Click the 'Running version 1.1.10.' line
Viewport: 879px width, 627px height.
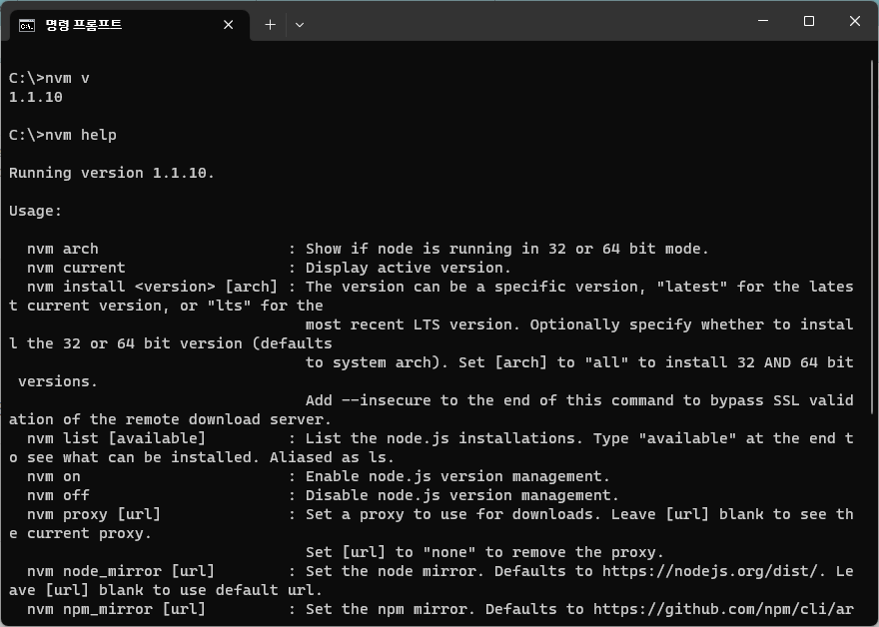point(112,173)
